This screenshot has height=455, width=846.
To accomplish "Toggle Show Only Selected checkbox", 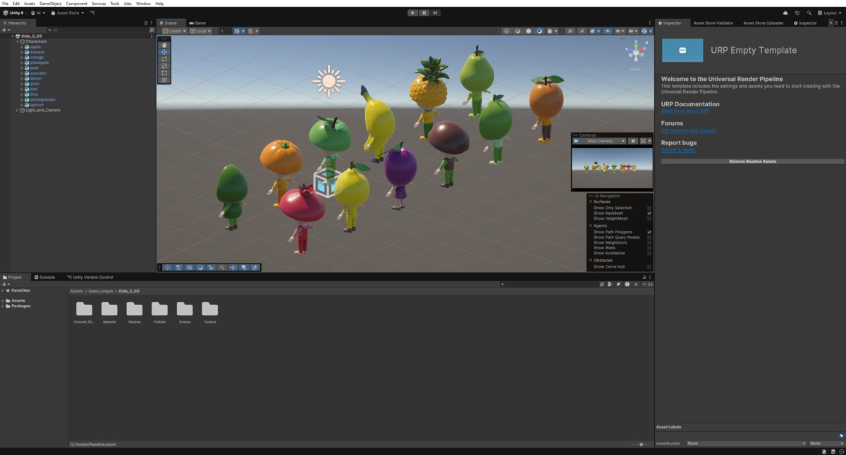I will coord(649,208).
